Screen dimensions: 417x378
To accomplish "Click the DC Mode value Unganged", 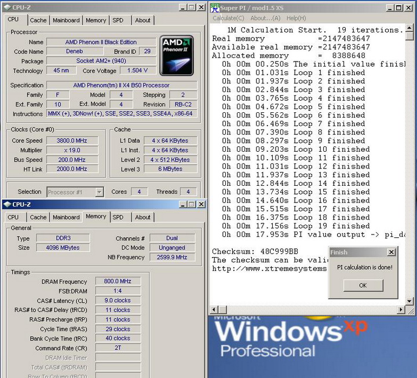I will [172, 248].
